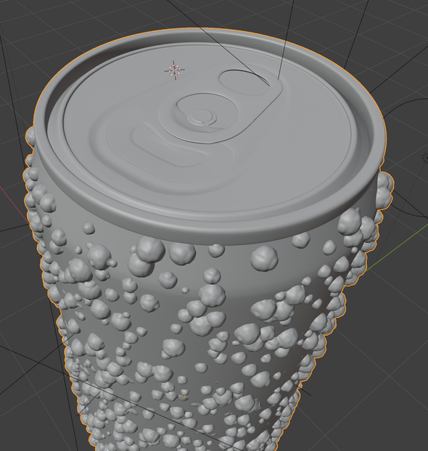This screenshot has width=428, height=451.
Task: Click the round rivet on the pull tab
Action: pyautogui.click(x=202, y=117)
